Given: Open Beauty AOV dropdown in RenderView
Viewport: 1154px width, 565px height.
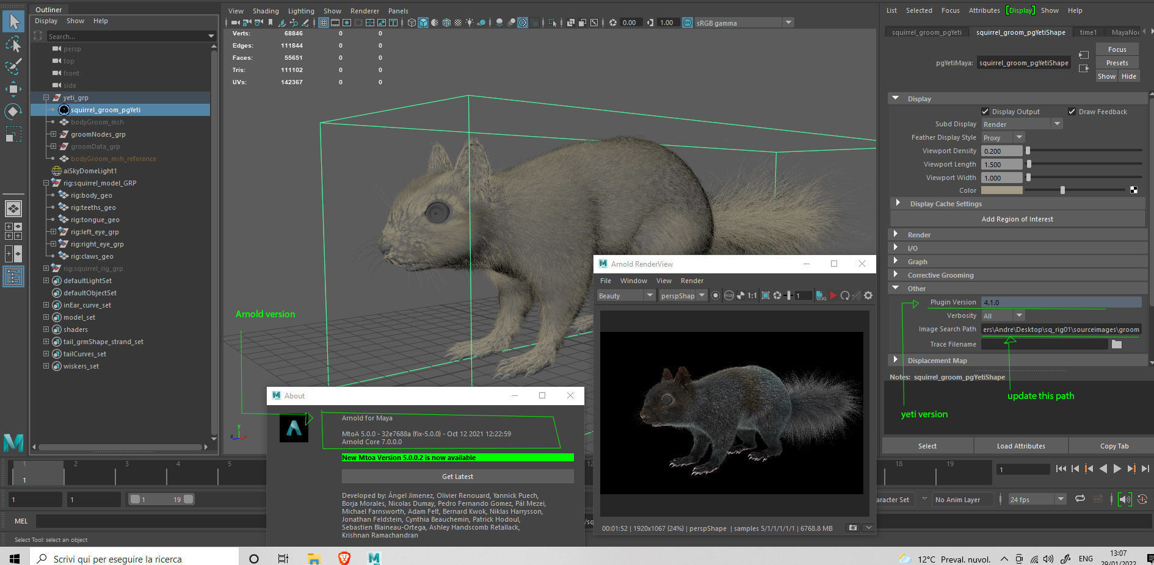Looking at the screenshot, I should click(627, 295).
